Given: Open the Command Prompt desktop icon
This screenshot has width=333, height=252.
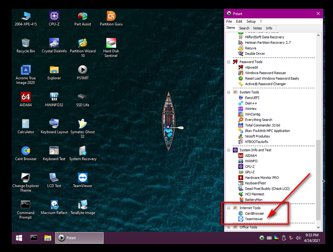Looking at the screenshot, I should (26, 209).
